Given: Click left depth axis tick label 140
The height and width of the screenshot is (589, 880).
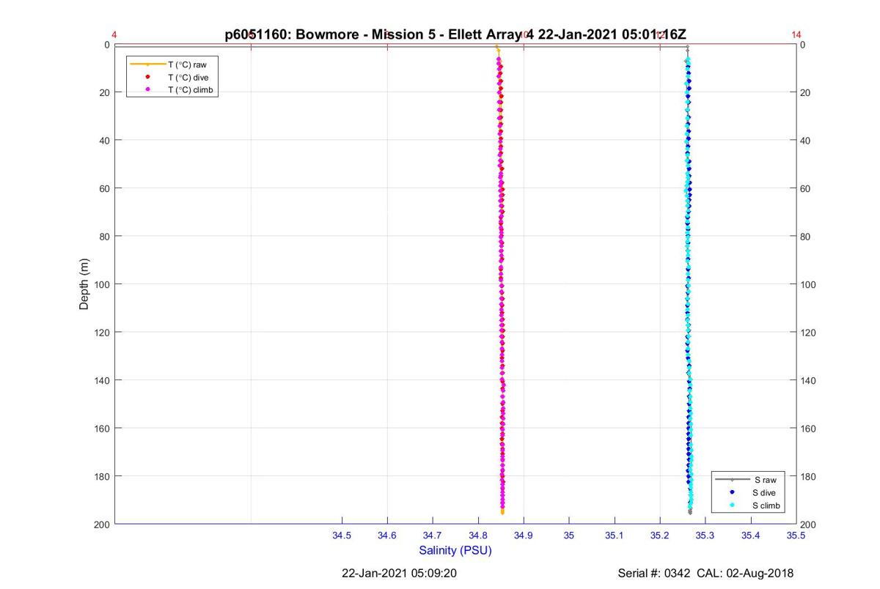Looking at the screenshot, I should pyautogui.click(x=102, y=380).
